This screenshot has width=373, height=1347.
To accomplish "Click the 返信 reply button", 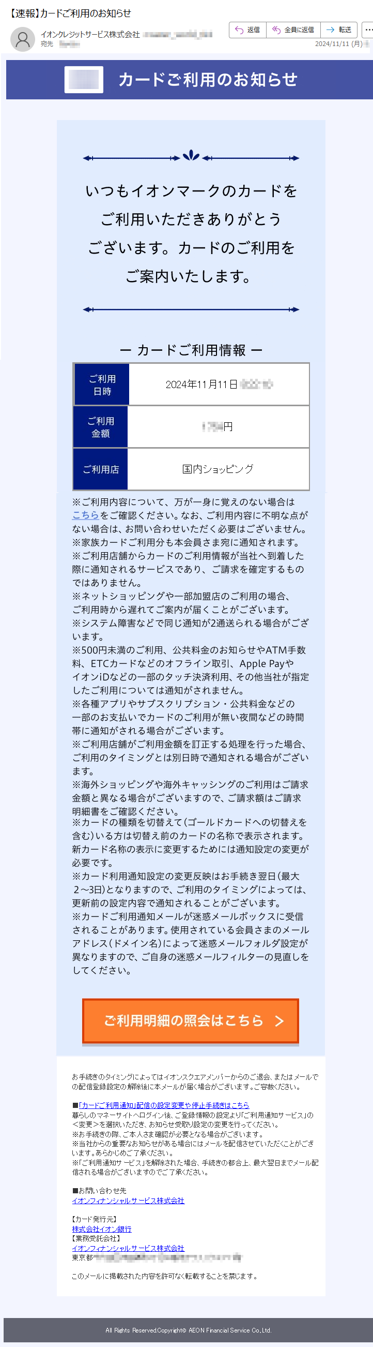I will click(x=248, y=30).
